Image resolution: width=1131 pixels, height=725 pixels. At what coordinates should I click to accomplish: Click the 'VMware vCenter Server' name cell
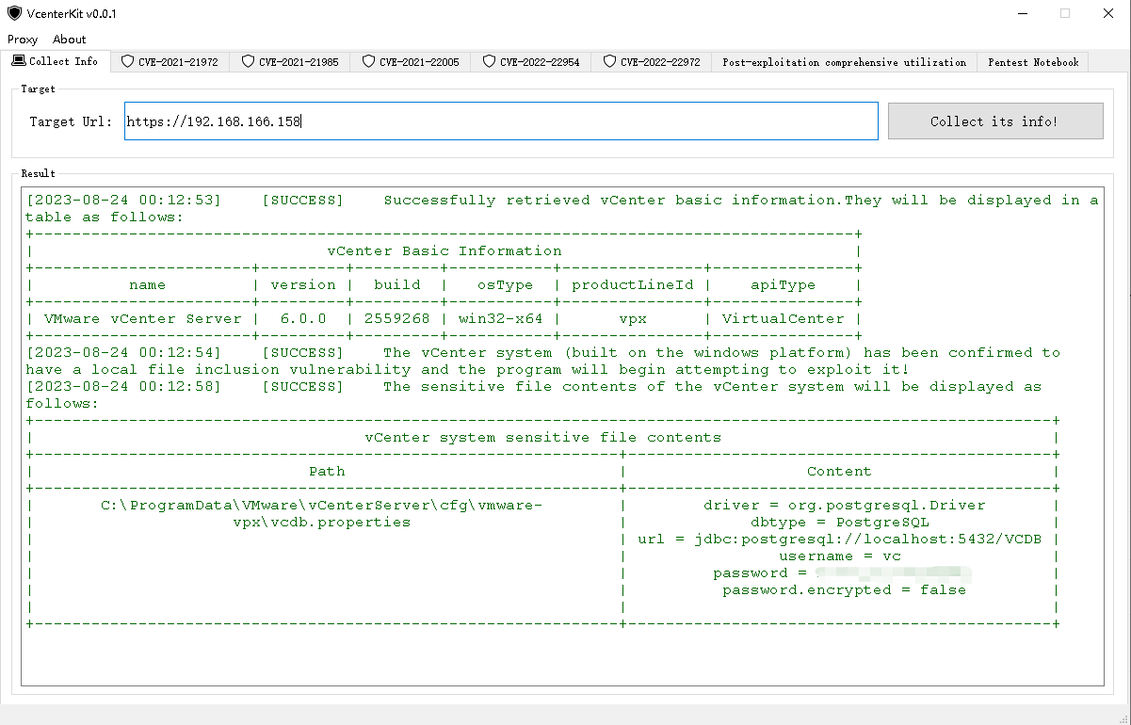tap(143, 319)
